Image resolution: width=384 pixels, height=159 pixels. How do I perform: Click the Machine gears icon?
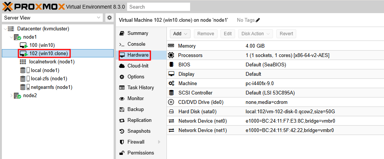(x=171, y=84)
